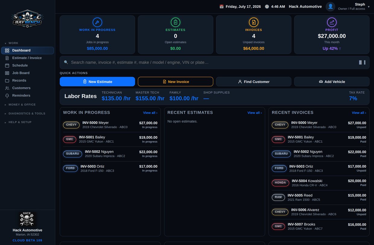
Task: Open the Work In Progress summary card
Action: [x=97, y=35]
